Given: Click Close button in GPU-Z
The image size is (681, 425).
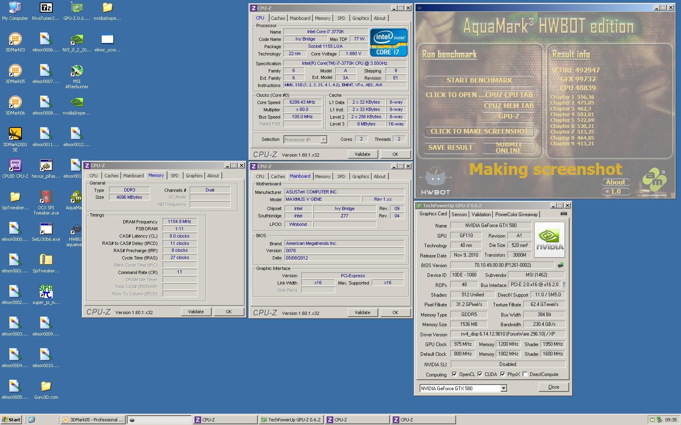Looking at the screenshot, I should point(553,387).
